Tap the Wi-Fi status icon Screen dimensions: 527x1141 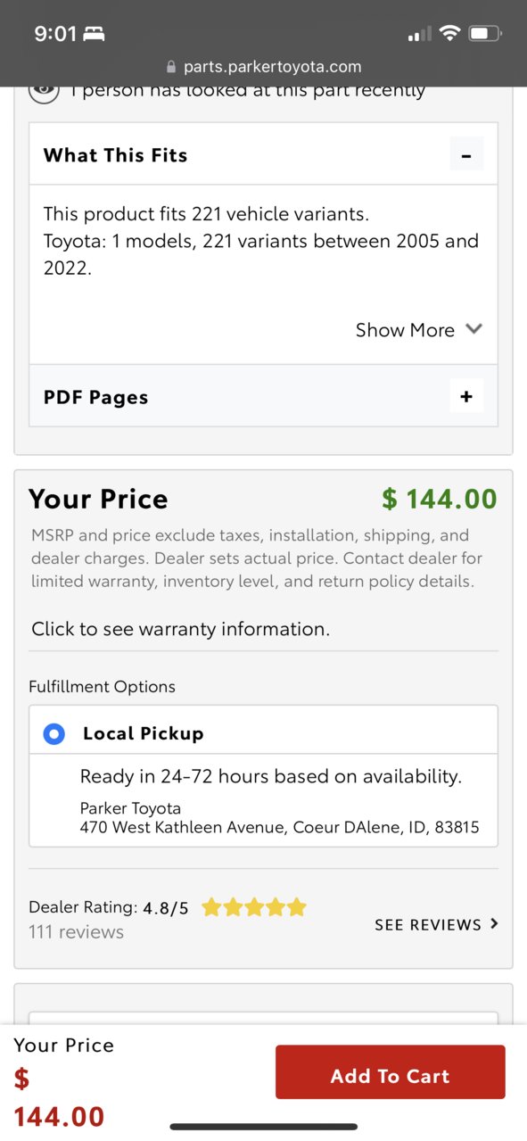point(449,34)
